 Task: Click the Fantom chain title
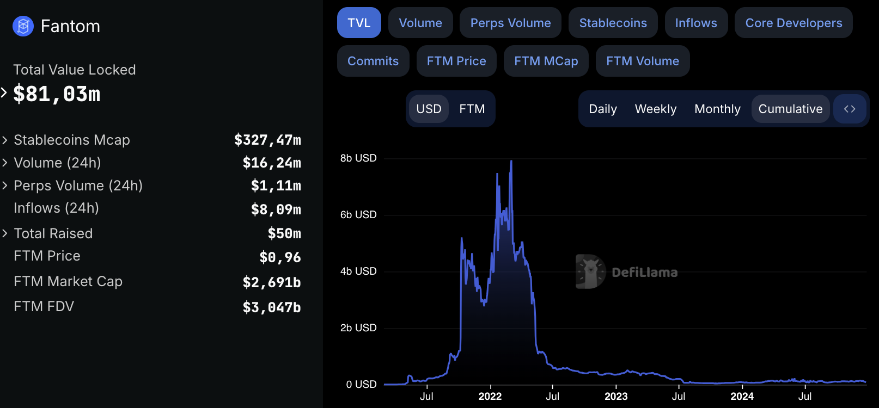[x=70, y=26]
